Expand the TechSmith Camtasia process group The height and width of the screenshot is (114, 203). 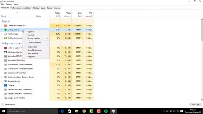pyautogui.click(x=2, y=38)
